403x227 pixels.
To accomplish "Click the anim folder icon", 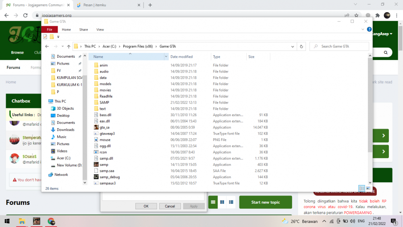I will 96,65.
